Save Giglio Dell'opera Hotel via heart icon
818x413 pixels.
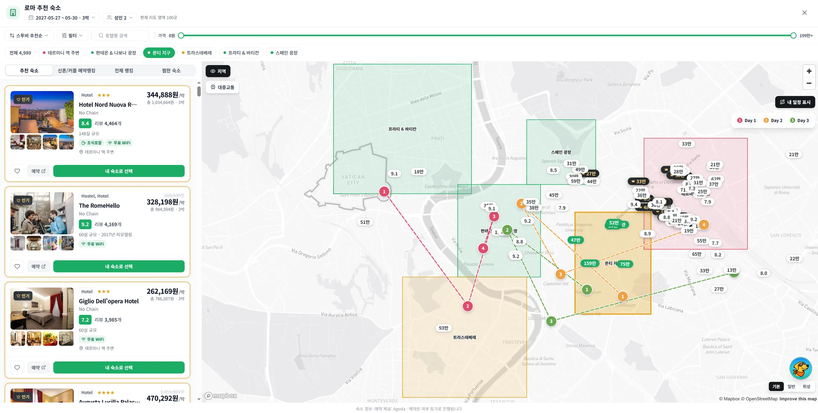pos(17,367)
